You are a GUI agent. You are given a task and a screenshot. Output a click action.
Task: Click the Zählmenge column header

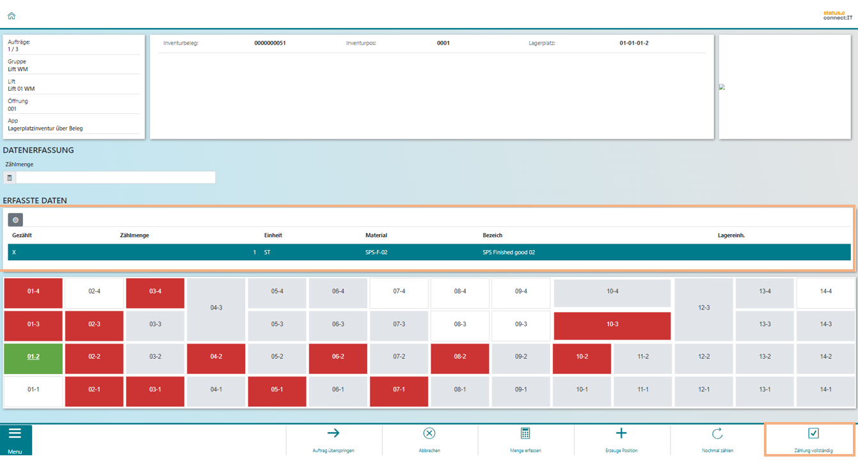(x=134, y=235)
